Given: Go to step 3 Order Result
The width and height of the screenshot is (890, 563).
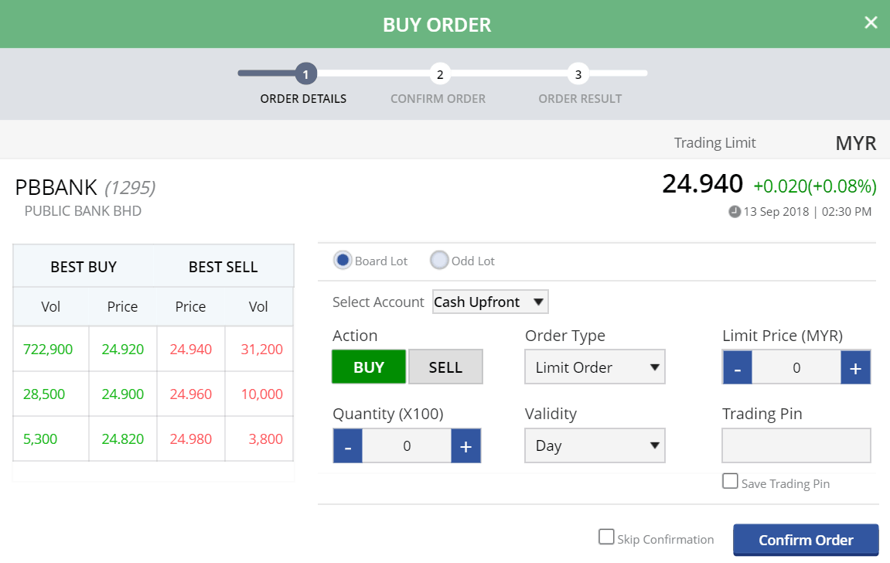Looking at the screenshot, I should (x=578, y=73).
